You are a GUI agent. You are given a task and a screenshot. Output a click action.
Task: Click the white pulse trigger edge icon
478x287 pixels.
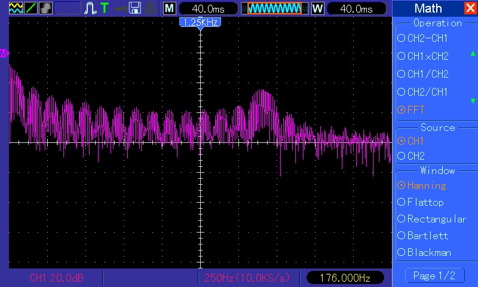[90, 8]
